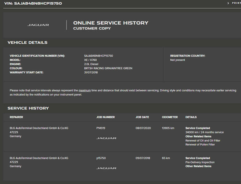Click the 'VEHICLE DETAILS' section heading
The height and width of the screenshot is (184, 241).
pos(27,43)
